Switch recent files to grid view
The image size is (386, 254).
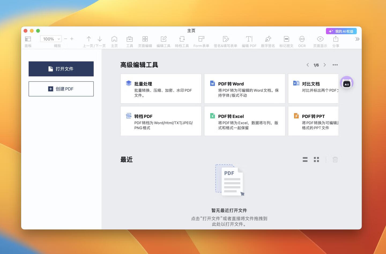tap(317, 160)
